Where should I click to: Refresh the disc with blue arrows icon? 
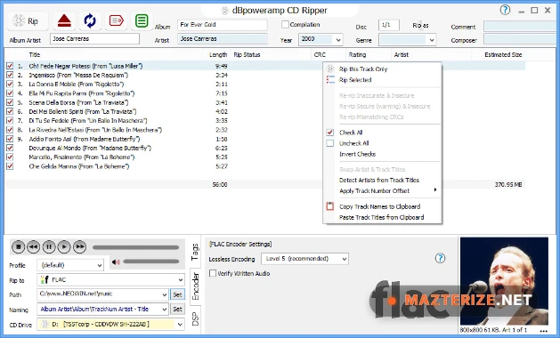pos(90,20)
